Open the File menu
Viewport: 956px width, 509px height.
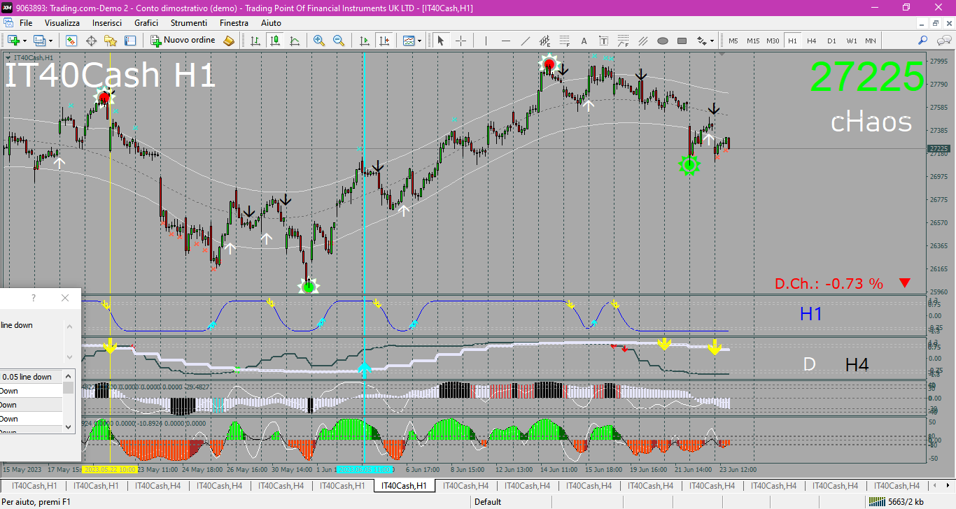click(x=26, y=22)
